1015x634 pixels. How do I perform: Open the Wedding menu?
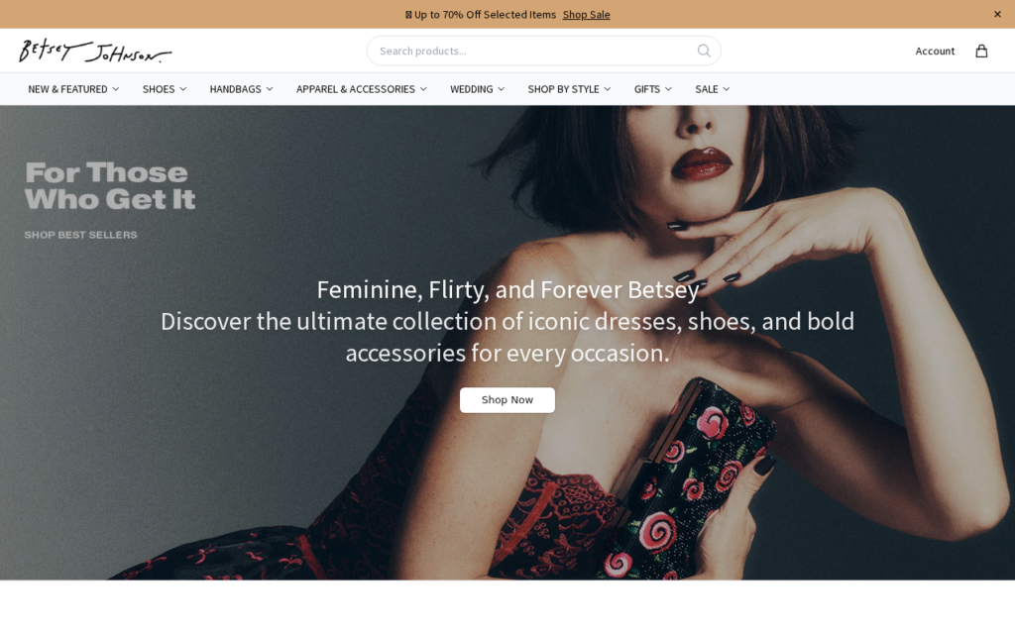click(x=477, y=89)
